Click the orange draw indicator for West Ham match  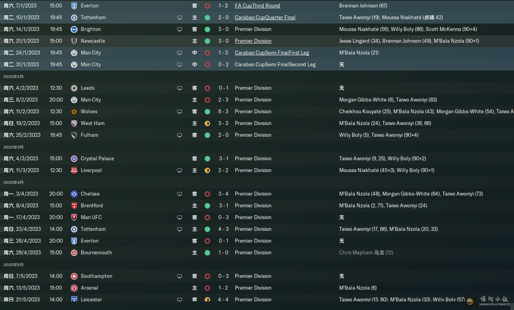click(x=207, y=123)
